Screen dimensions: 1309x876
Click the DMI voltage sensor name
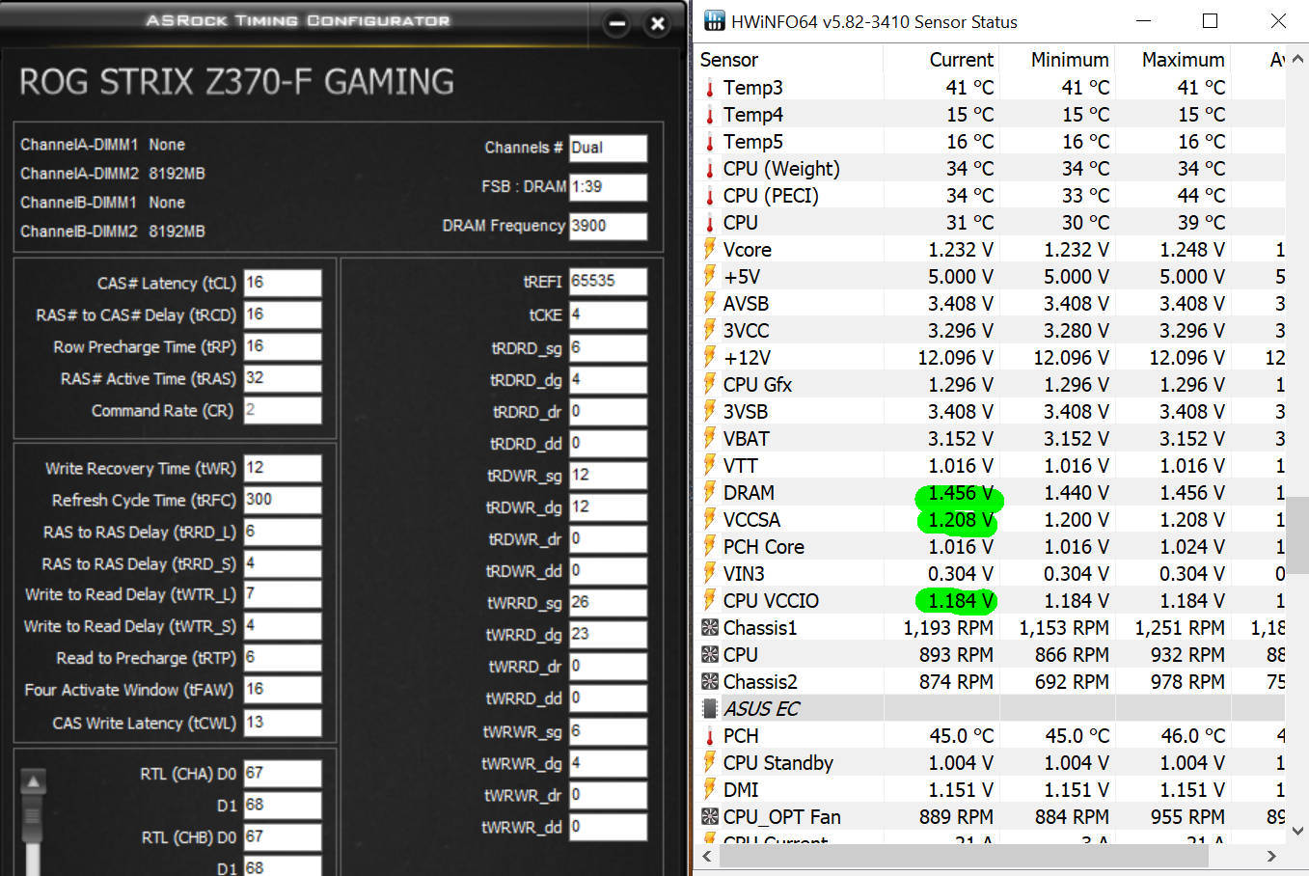(x=741, y=790)
